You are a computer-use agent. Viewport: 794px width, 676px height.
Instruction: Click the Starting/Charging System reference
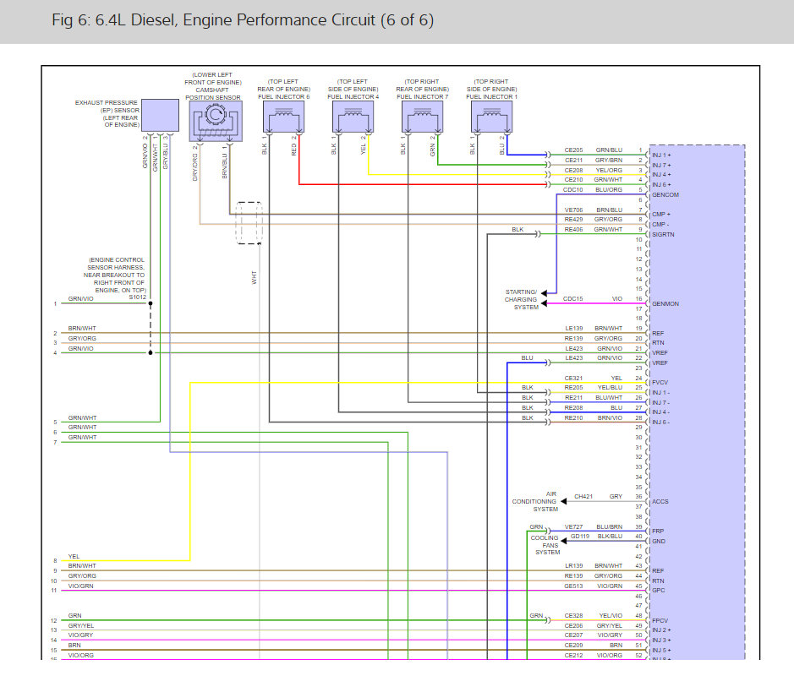coord(521,299)
